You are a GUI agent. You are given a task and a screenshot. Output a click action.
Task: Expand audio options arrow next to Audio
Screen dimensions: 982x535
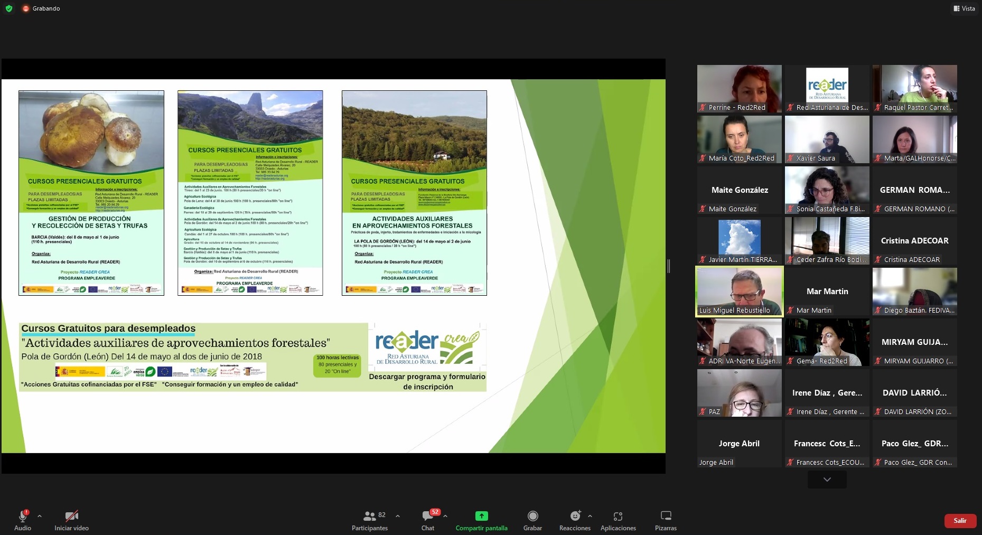(x=40, y=516)
